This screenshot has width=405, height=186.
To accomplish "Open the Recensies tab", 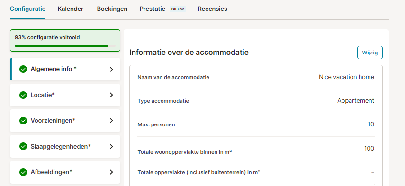I will click(212, 9).
